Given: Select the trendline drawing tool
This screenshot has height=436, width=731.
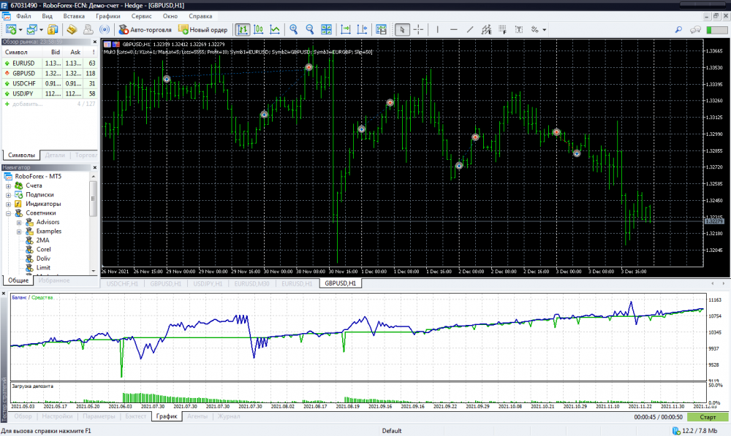Looking at the screenshot, I should pos(470,30).
